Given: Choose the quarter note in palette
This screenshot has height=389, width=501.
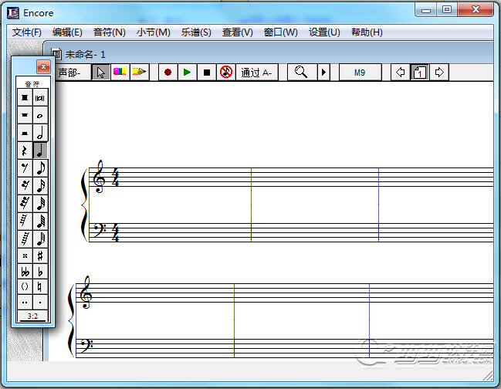Looking at the screenshot, I should point(41,150).
